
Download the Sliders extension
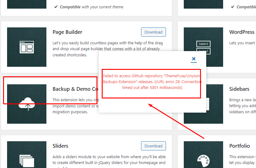153,146
